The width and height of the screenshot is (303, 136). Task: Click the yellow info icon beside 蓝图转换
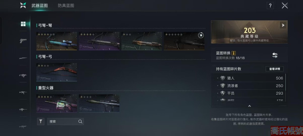[x=234, y=53]
